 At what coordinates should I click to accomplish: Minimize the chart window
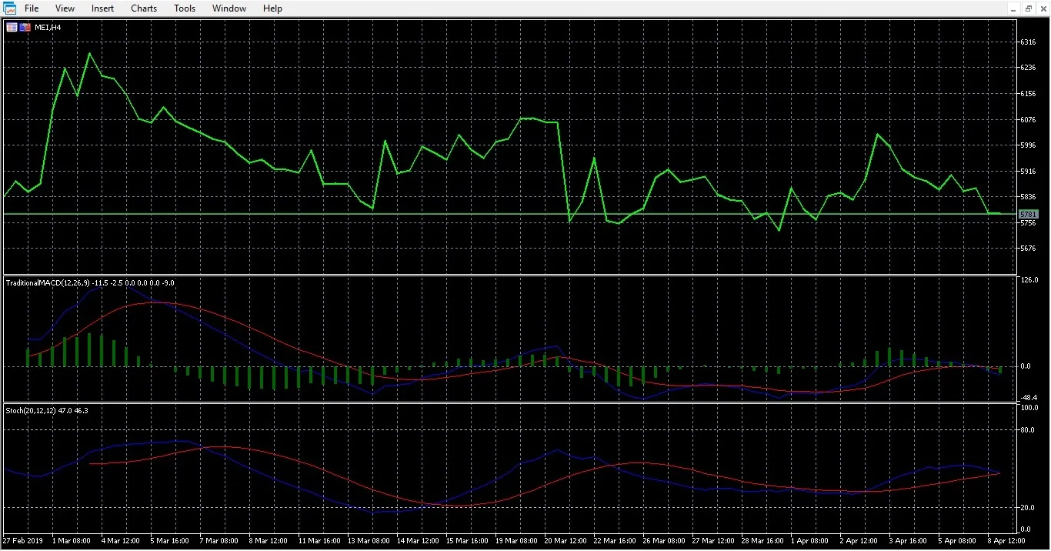coord(1013,8)
